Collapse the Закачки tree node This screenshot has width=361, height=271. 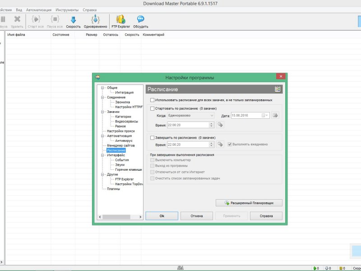click(102, 112)
